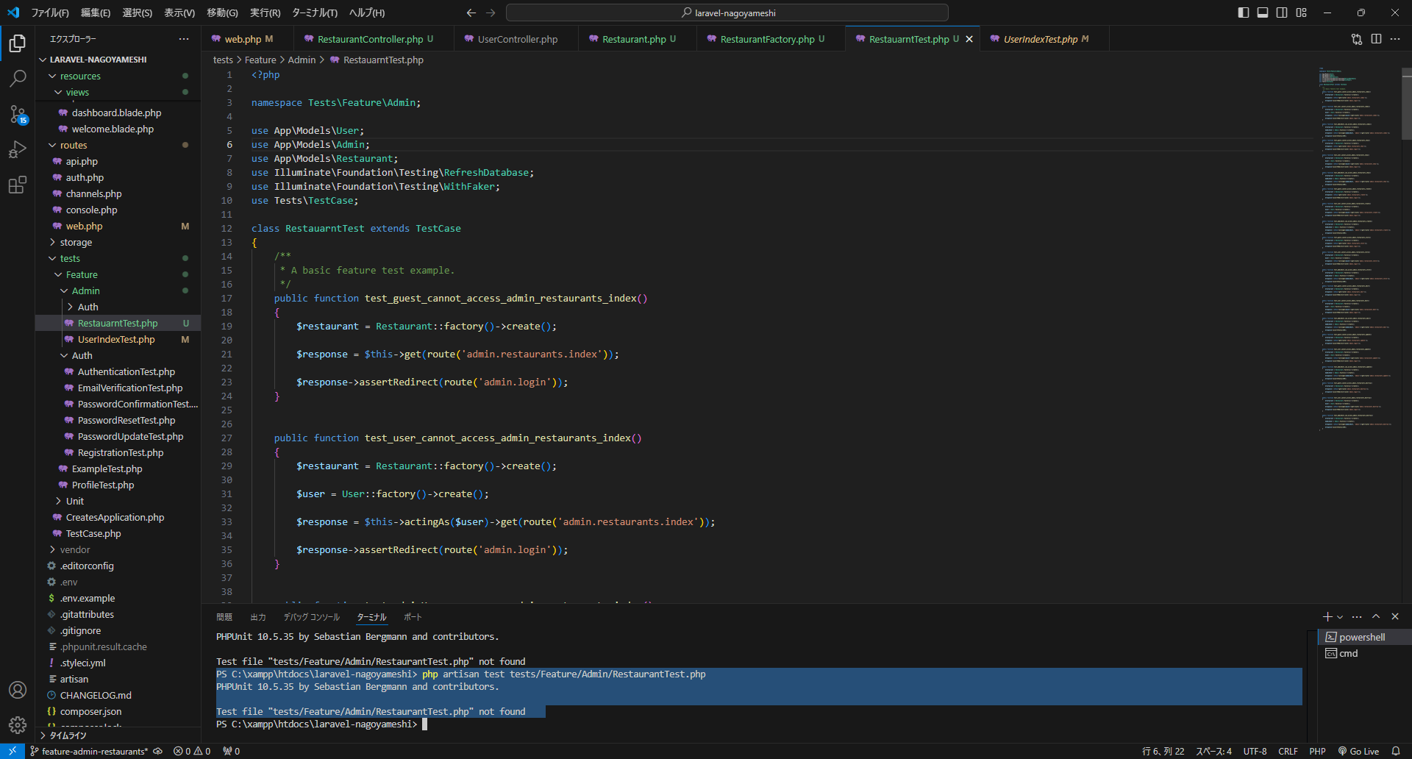Image resolution: width=1412 pixels, height=759 pixels.
Task: Toggle the primary side bar visibility
Action: coord(1244,13)
